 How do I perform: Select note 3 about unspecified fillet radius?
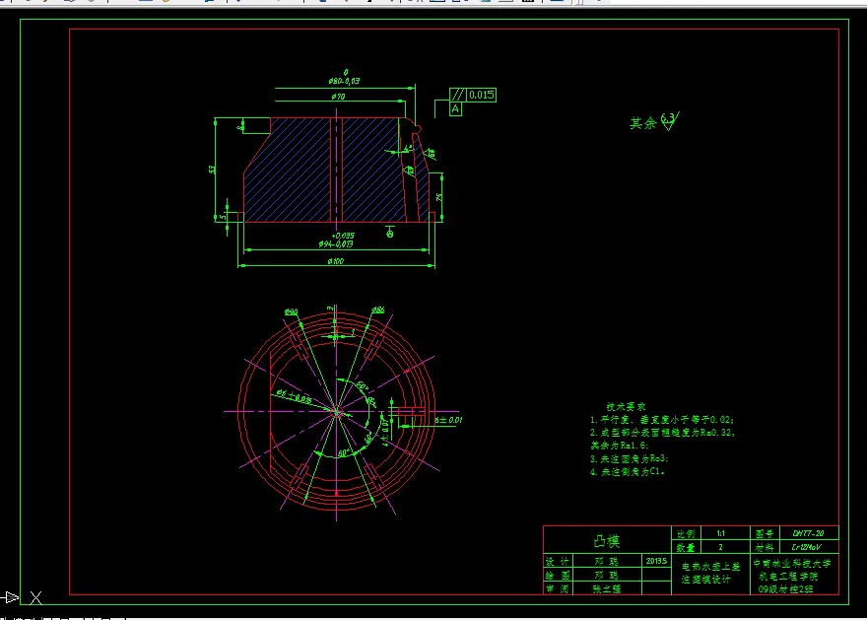coord(630,458)
